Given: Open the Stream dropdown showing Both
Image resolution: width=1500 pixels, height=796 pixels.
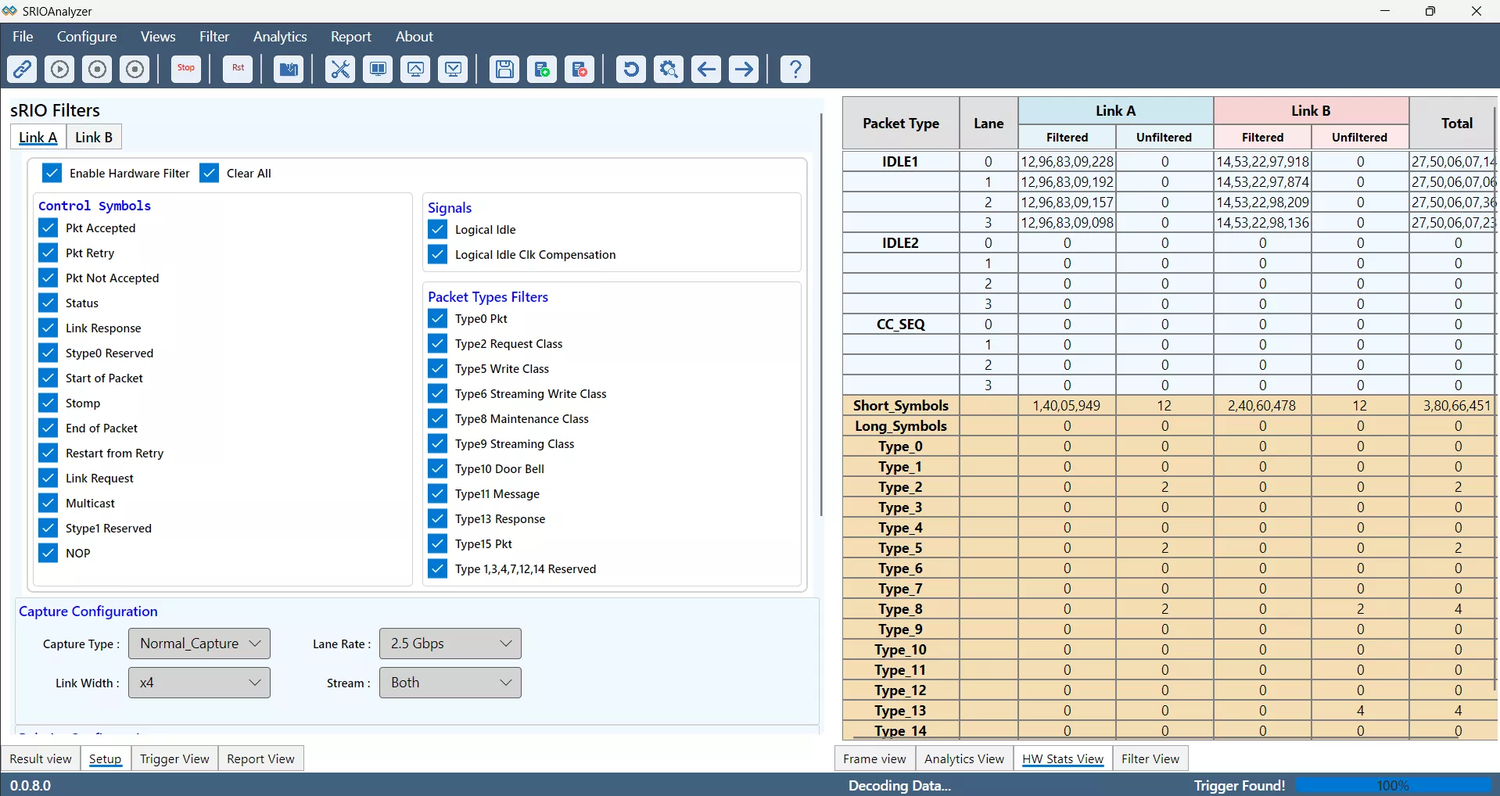Looking at the screenshot, I should (x=450, y=683).
